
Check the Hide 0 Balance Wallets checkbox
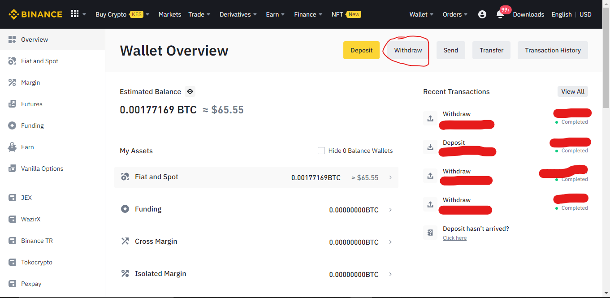point(321,151)
